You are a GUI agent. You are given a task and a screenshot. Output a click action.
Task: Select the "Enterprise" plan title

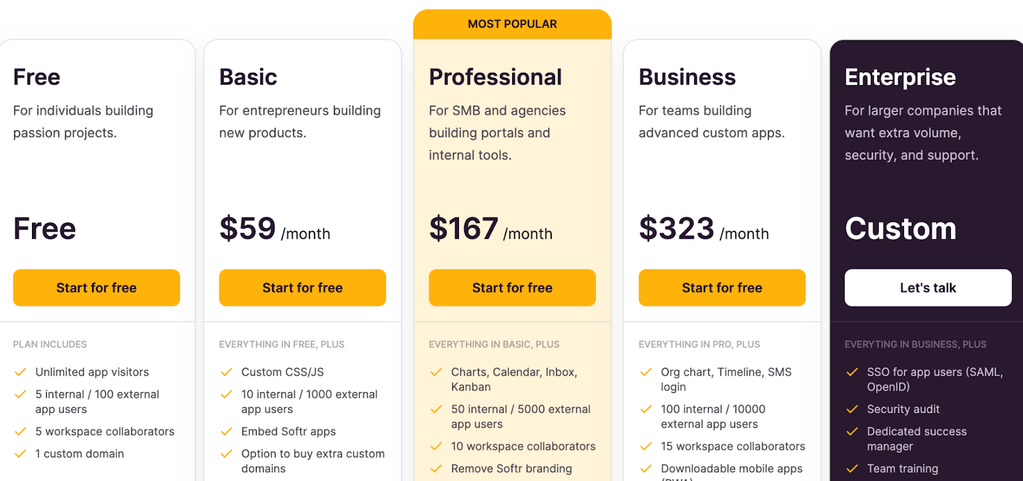click(900, 77)
